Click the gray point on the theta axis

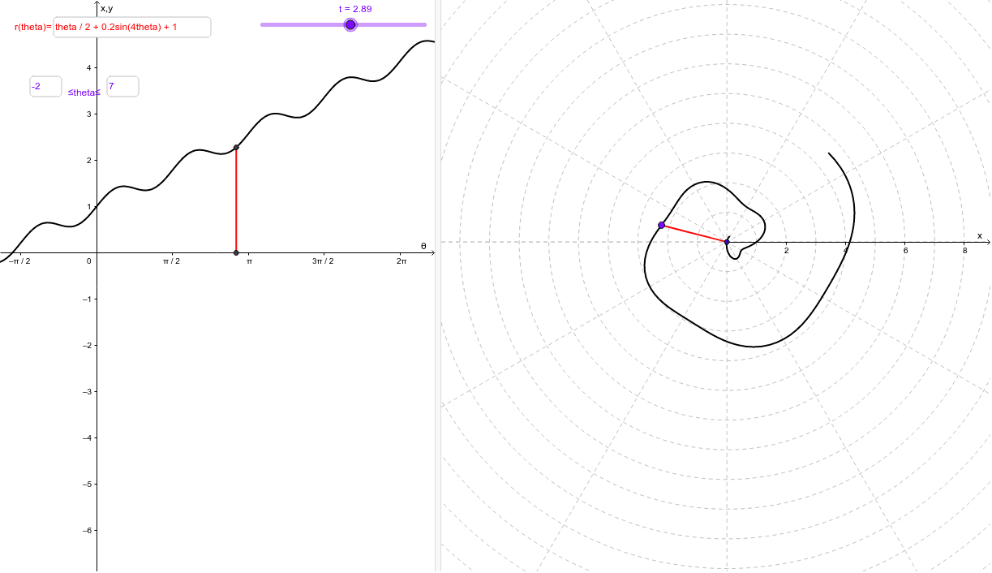click(236, 252)
